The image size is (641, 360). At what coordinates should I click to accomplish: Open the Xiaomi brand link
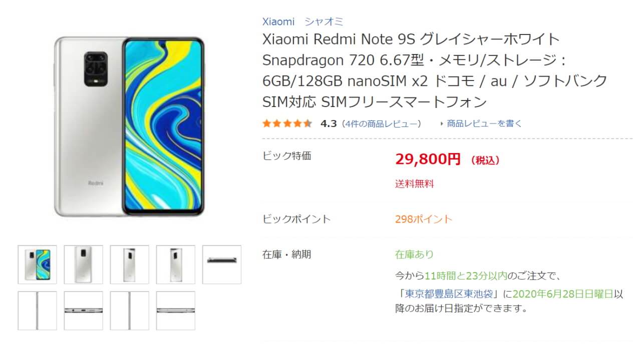[278, 21]
